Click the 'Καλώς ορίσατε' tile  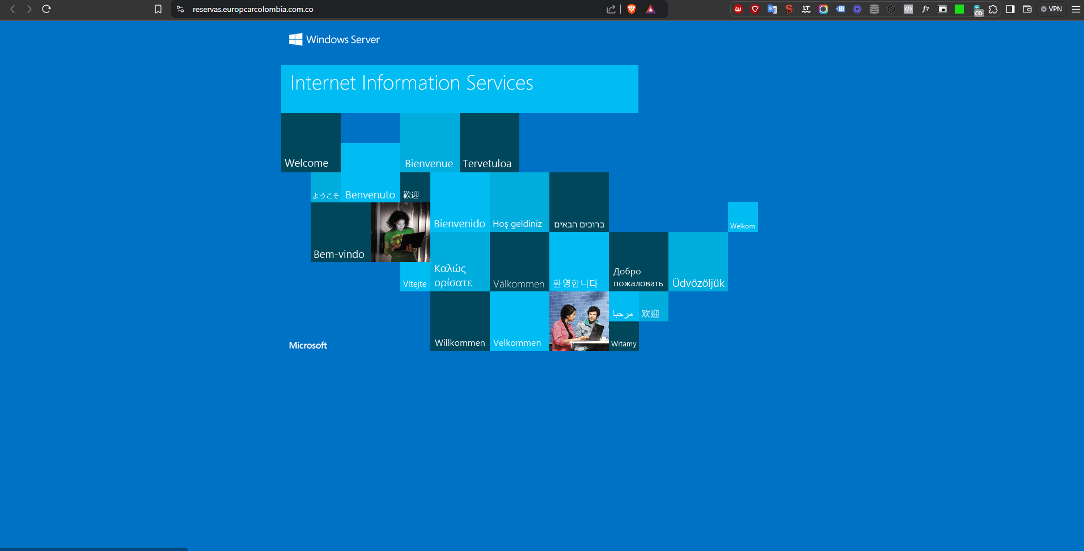[460, 261]
